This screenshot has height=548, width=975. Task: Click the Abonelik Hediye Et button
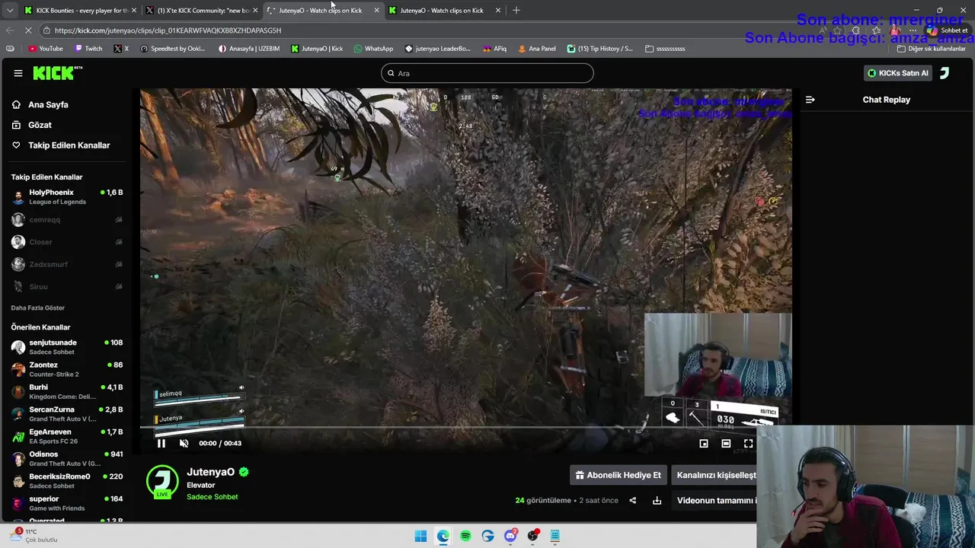[x=619, y=475]
